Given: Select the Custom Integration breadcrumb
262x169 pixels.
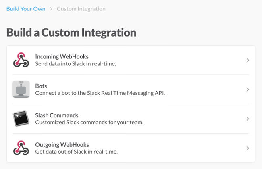Looking at the screenshot, I should [x=81, y=8].
